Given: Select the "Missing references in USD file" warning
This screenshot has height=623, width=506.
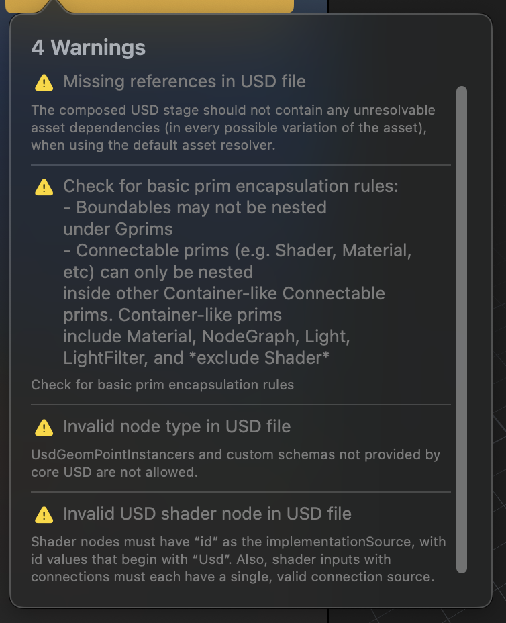Looking at the screenshot, I should click(185, 82).
